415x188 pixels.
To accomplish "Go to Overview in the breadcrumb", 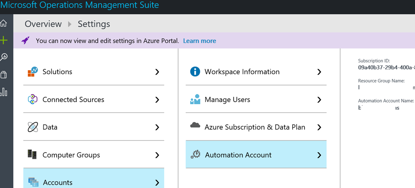I will point(43,24).
